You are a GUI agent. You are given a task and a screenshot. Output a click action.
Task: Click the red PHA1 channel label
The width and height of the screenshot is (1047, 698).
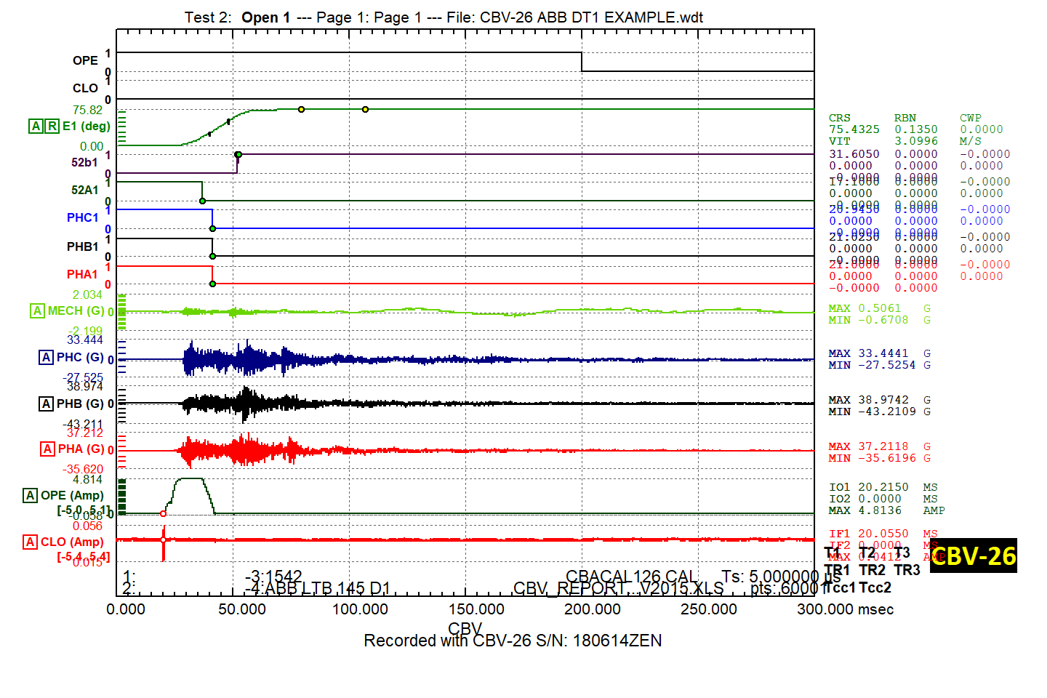(x=82, y=275)
